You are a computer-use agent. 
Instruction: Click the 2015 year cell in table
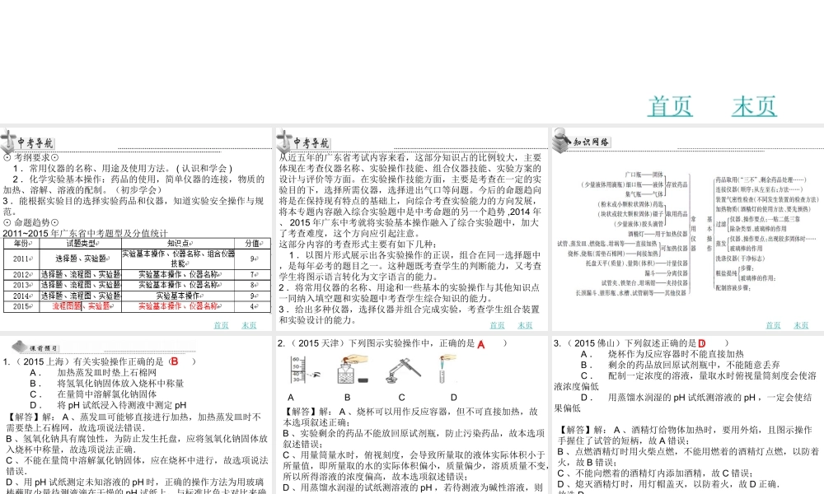pos(21,306)
